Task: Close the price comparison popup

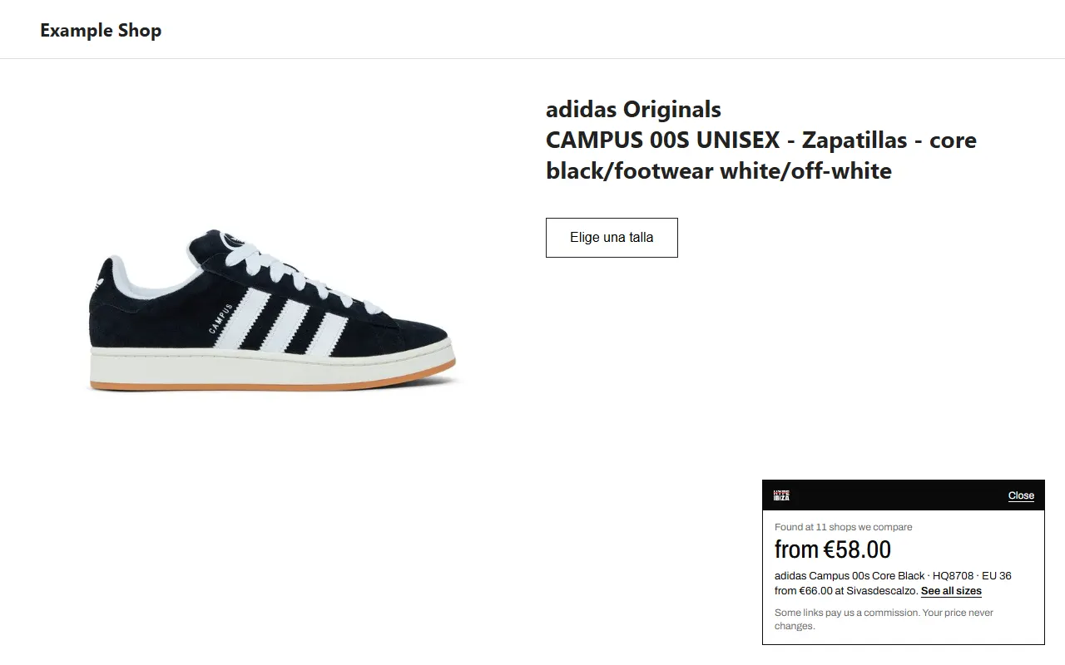Action: (x=1021, y=495)
